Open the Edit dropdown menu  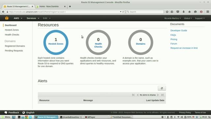47,18
